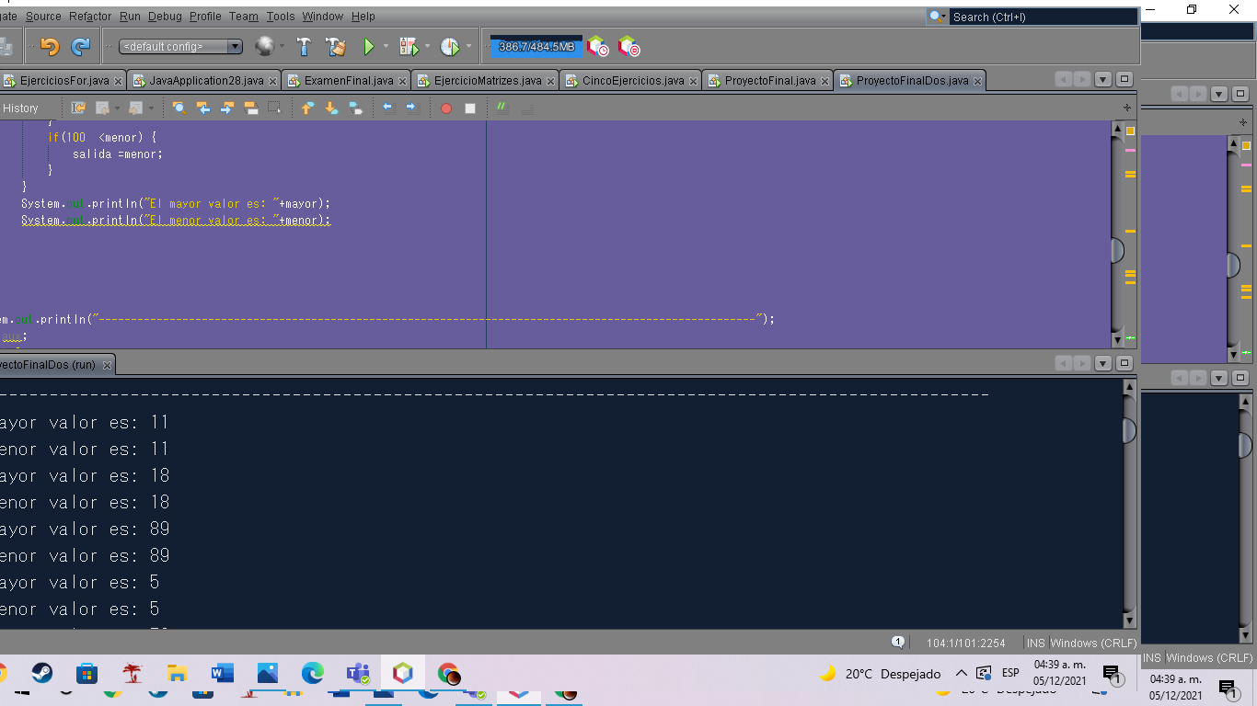The height and width of the screenshot is (706, 1257).
Task: Open the Tools menu
Action: tap(281, 17)
